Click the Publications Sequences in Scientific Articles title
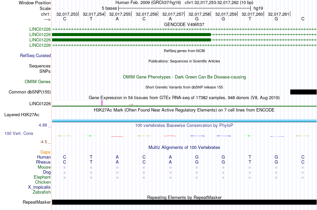 (184, 61)
